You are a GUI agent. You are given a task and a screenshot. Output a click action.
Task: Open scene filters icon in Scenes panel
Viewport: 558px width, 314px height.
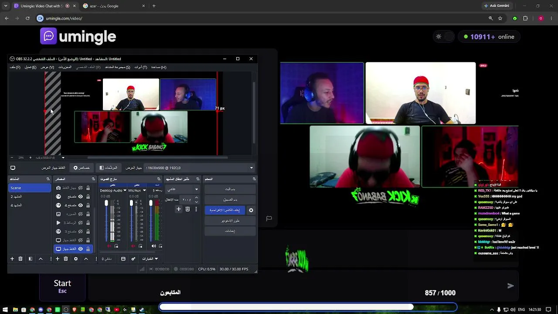point(31,259)
